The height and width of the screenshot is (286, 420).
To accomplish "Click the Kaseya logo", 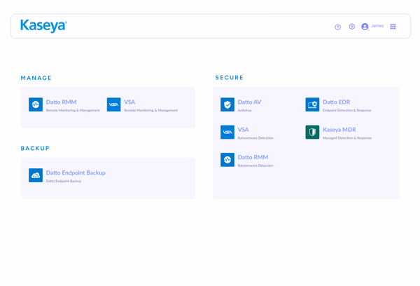I will point(43,26).
